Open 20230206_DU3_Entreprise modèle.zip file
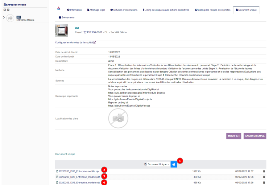The width and height of the screenshot is (269, 185). pyautogui.click(x=79, y=171)
